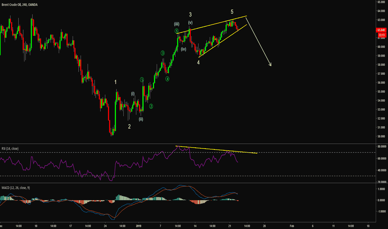This screenshot has width=388, height=229.
Task: Select the (iii) sub-wave label
Action: pyautogui.click(x=177, y=24)
